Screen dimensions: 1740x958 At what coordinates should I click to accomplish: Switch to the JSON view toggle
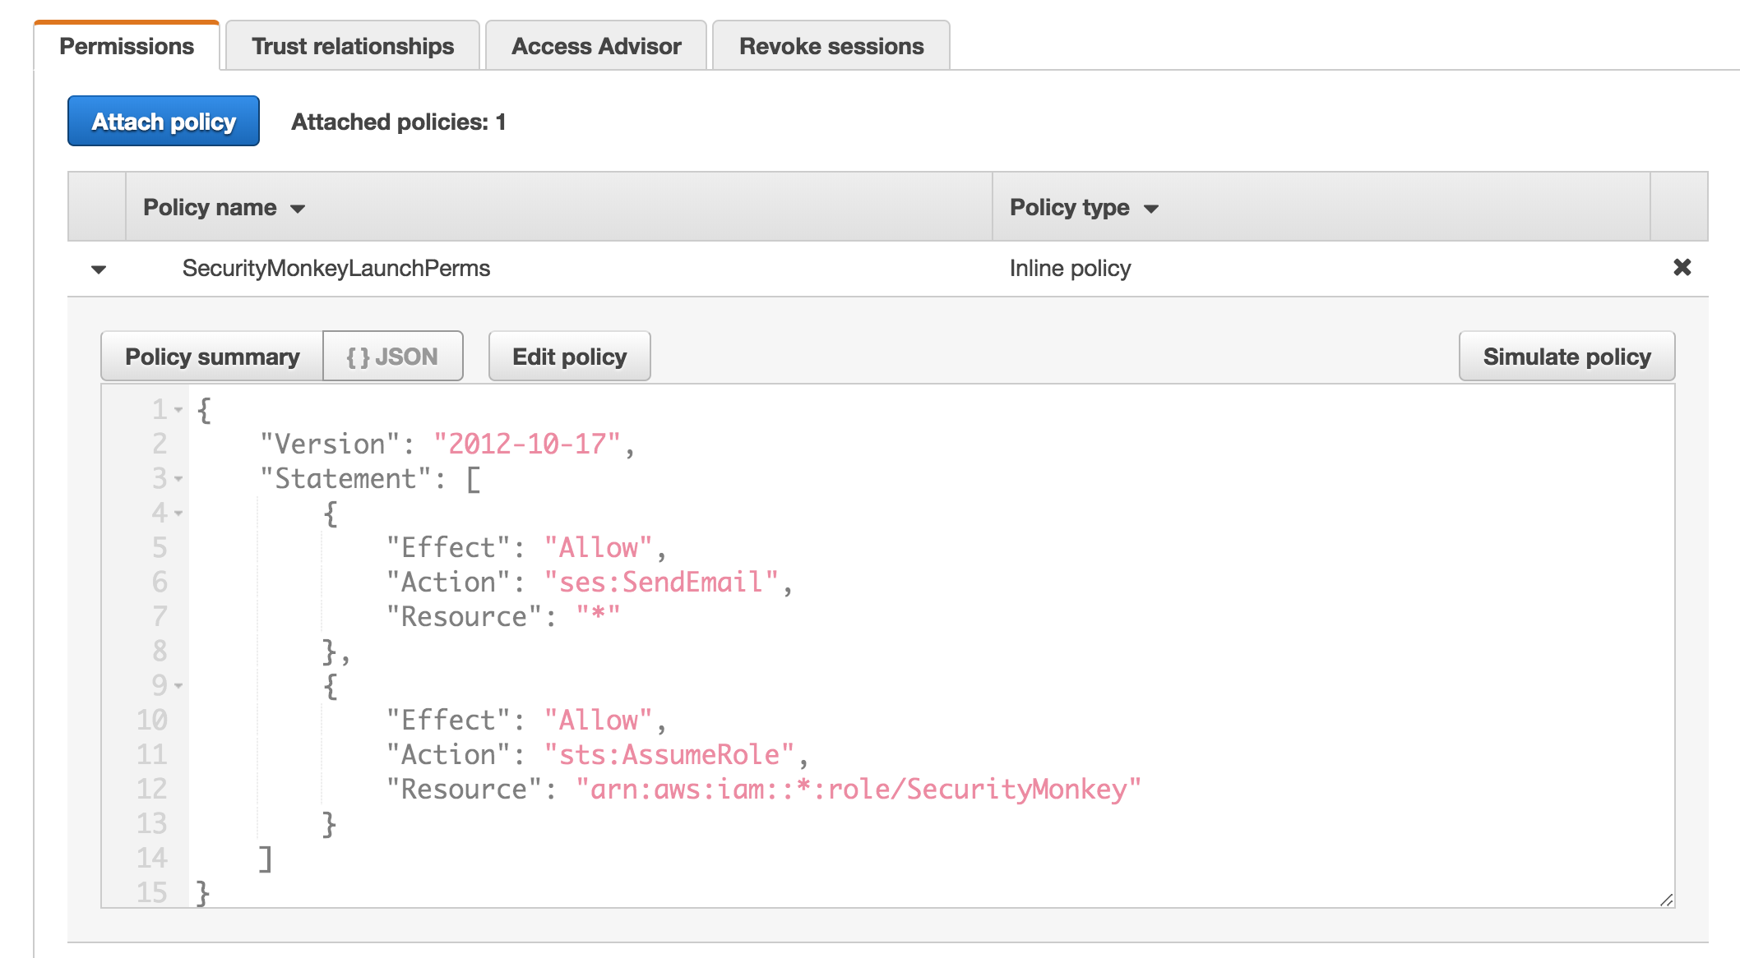tap(392, 357)
